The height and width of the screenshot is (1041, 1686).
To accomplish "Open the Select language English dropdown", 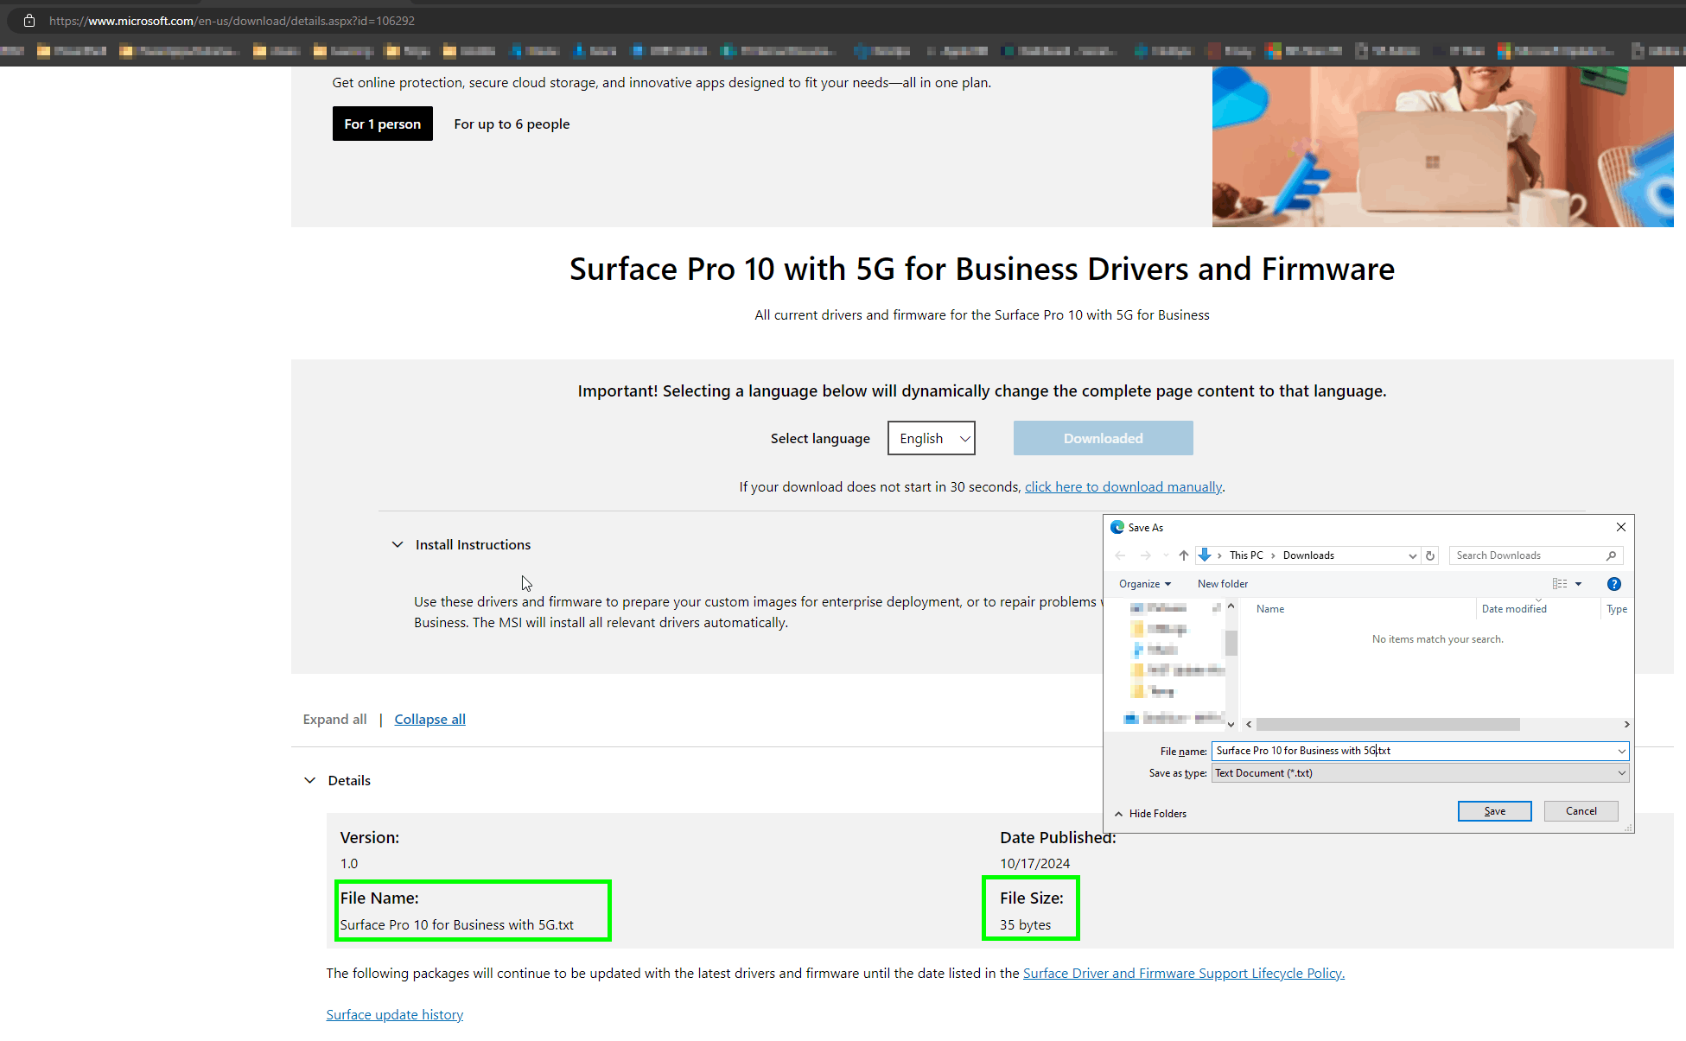I will click(x=931, y=438).
